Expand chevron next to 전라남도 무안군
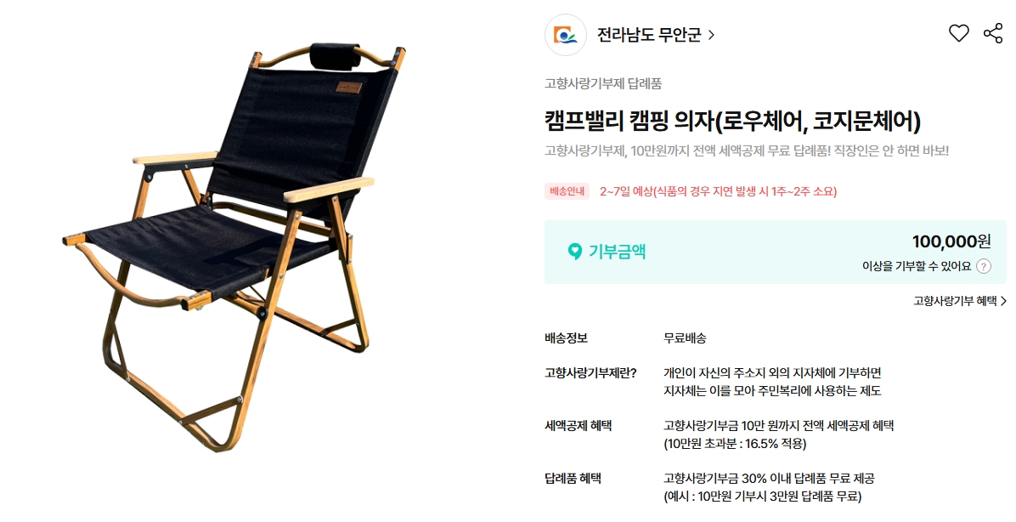This screenshot has height=522, width=1016. click(x=711, y=35)
